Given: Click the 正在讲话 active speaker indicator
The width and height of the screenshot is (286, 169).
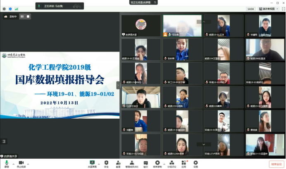Looking at the screenshot, I should (60, 6).
